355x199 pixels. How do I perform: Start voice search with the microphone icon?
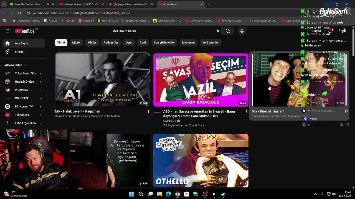tap(242, 31)
